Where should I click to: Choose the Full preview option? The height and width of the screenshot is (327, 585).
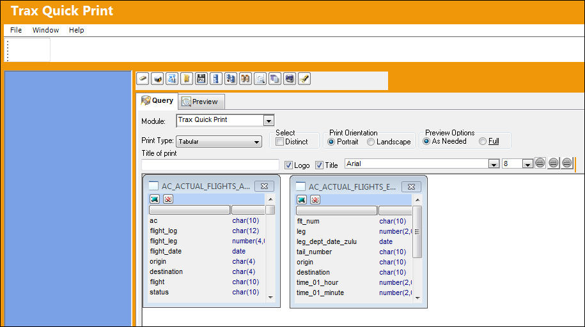coord(483,141)
